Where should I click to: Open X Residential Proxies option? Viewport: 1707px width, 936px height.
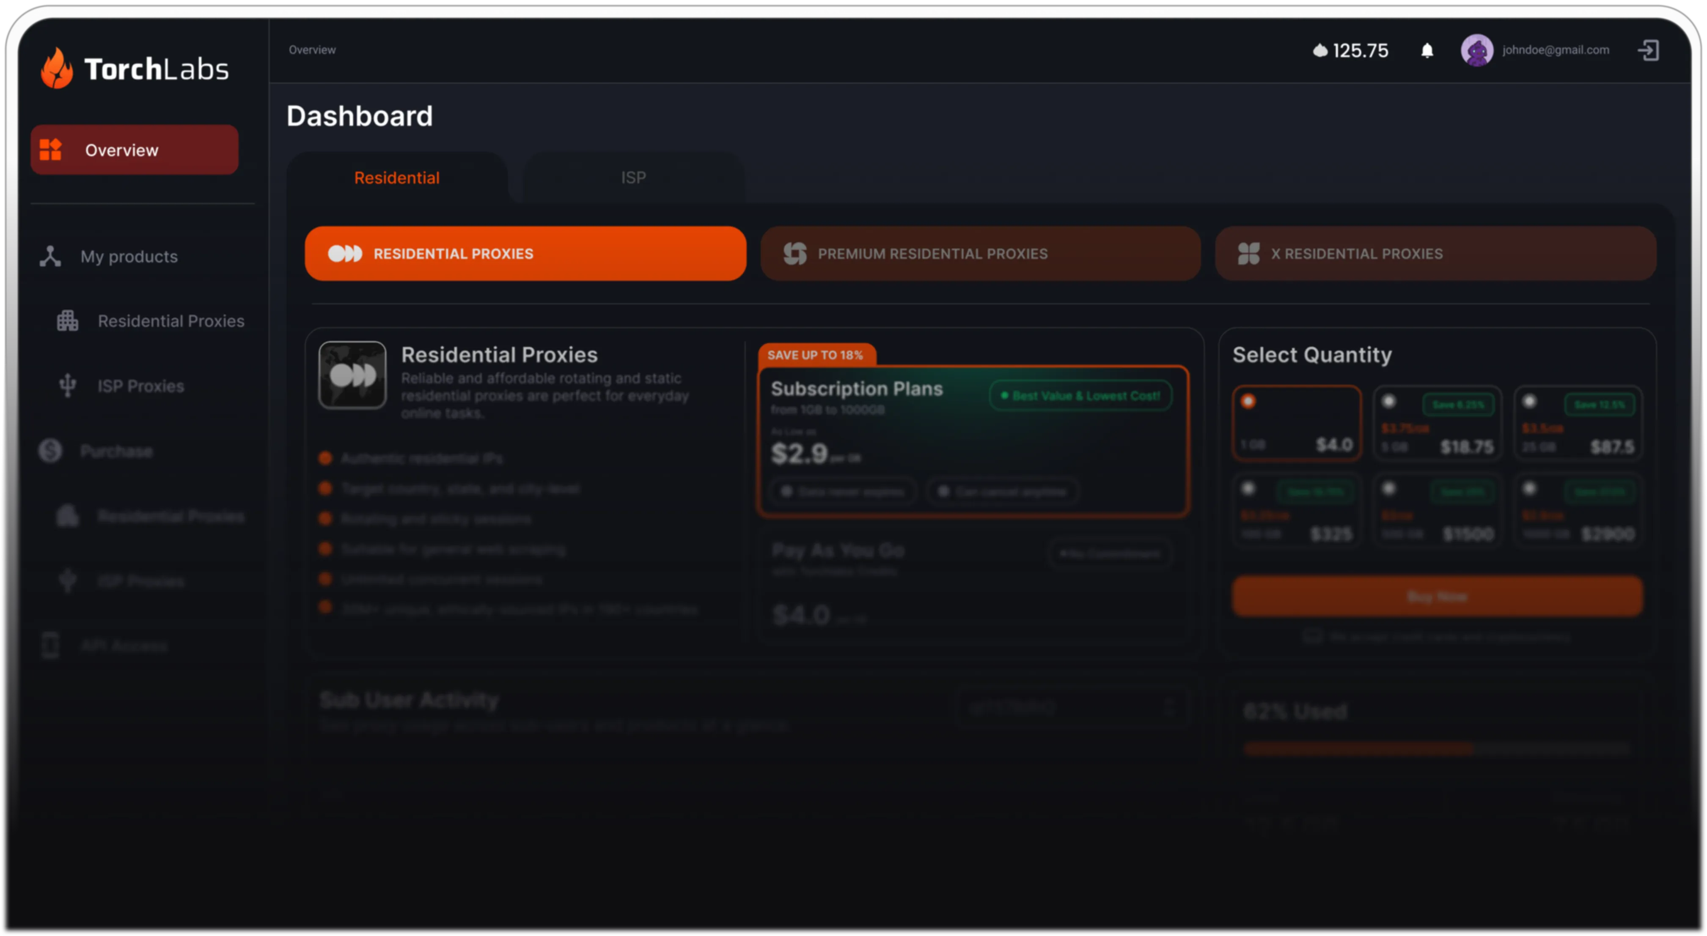[1435, 254]
